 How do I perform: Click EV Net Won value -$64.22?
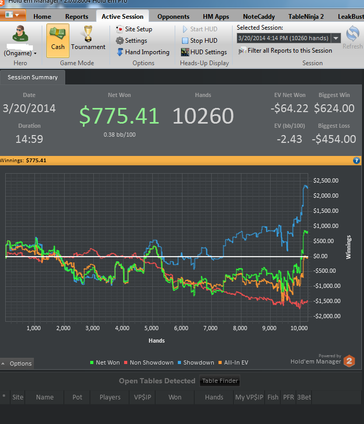click(289, 108)
